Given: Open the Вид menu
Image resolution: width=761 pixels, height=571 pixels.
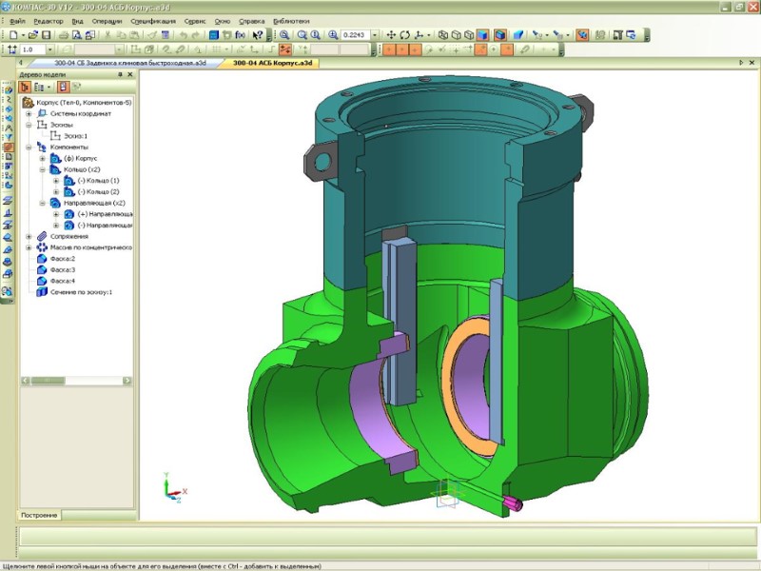Looking at the screenshot, I should point(78,21).
